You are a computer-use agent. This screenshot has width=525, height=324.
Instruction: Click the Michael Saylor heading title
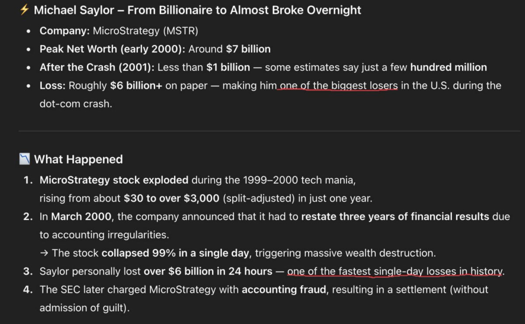tap(197, 10)
